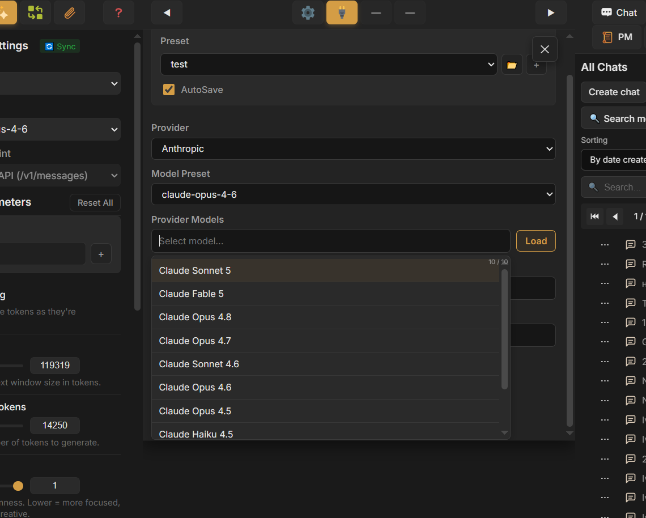Image resolution: width=646 pixels, height=518 pixels.
Task: Open the swap arrows icon in top bar
Action: (35, 13)
